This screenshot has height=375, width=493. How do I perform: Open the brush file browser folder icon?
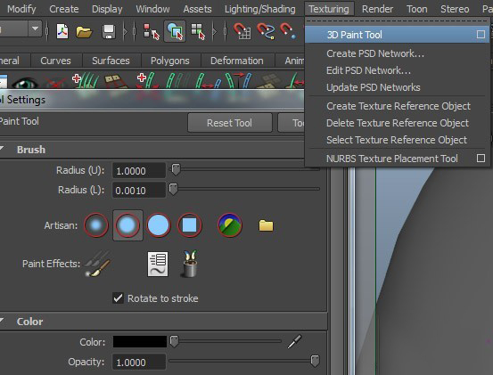[266, 225]
